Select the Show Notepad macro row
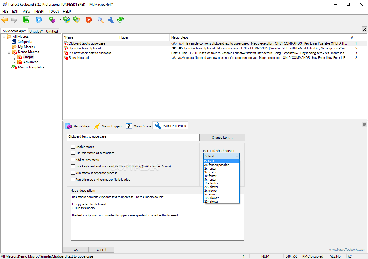Viewport: 368px width, 259px height. (214, 58)
